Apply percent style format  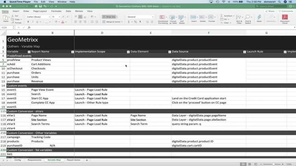[x=135, y=22]
